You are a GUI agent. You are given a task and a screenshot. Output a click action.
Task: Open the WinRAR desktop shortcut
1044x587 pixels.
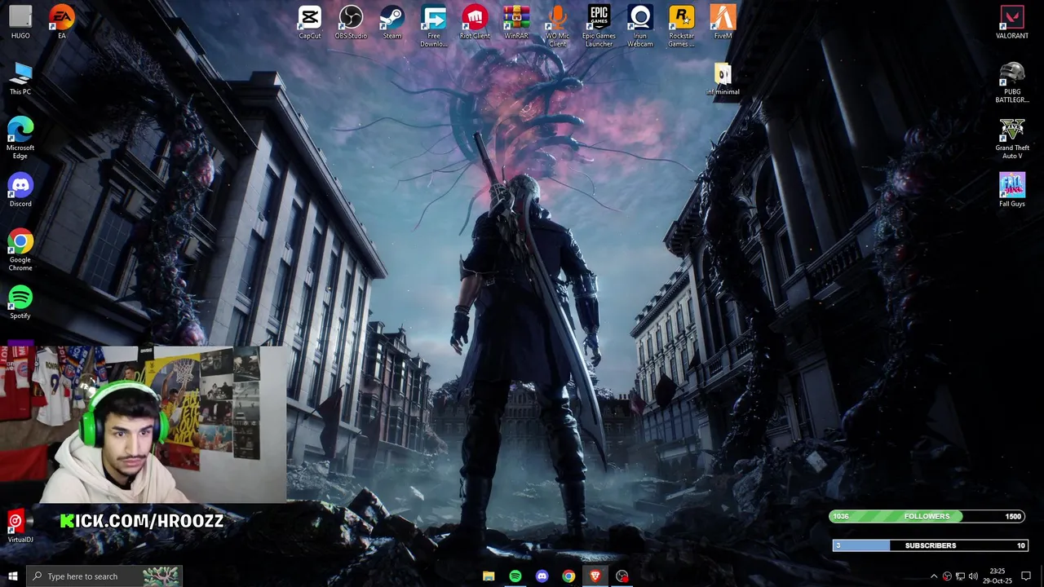pos(516,22)
